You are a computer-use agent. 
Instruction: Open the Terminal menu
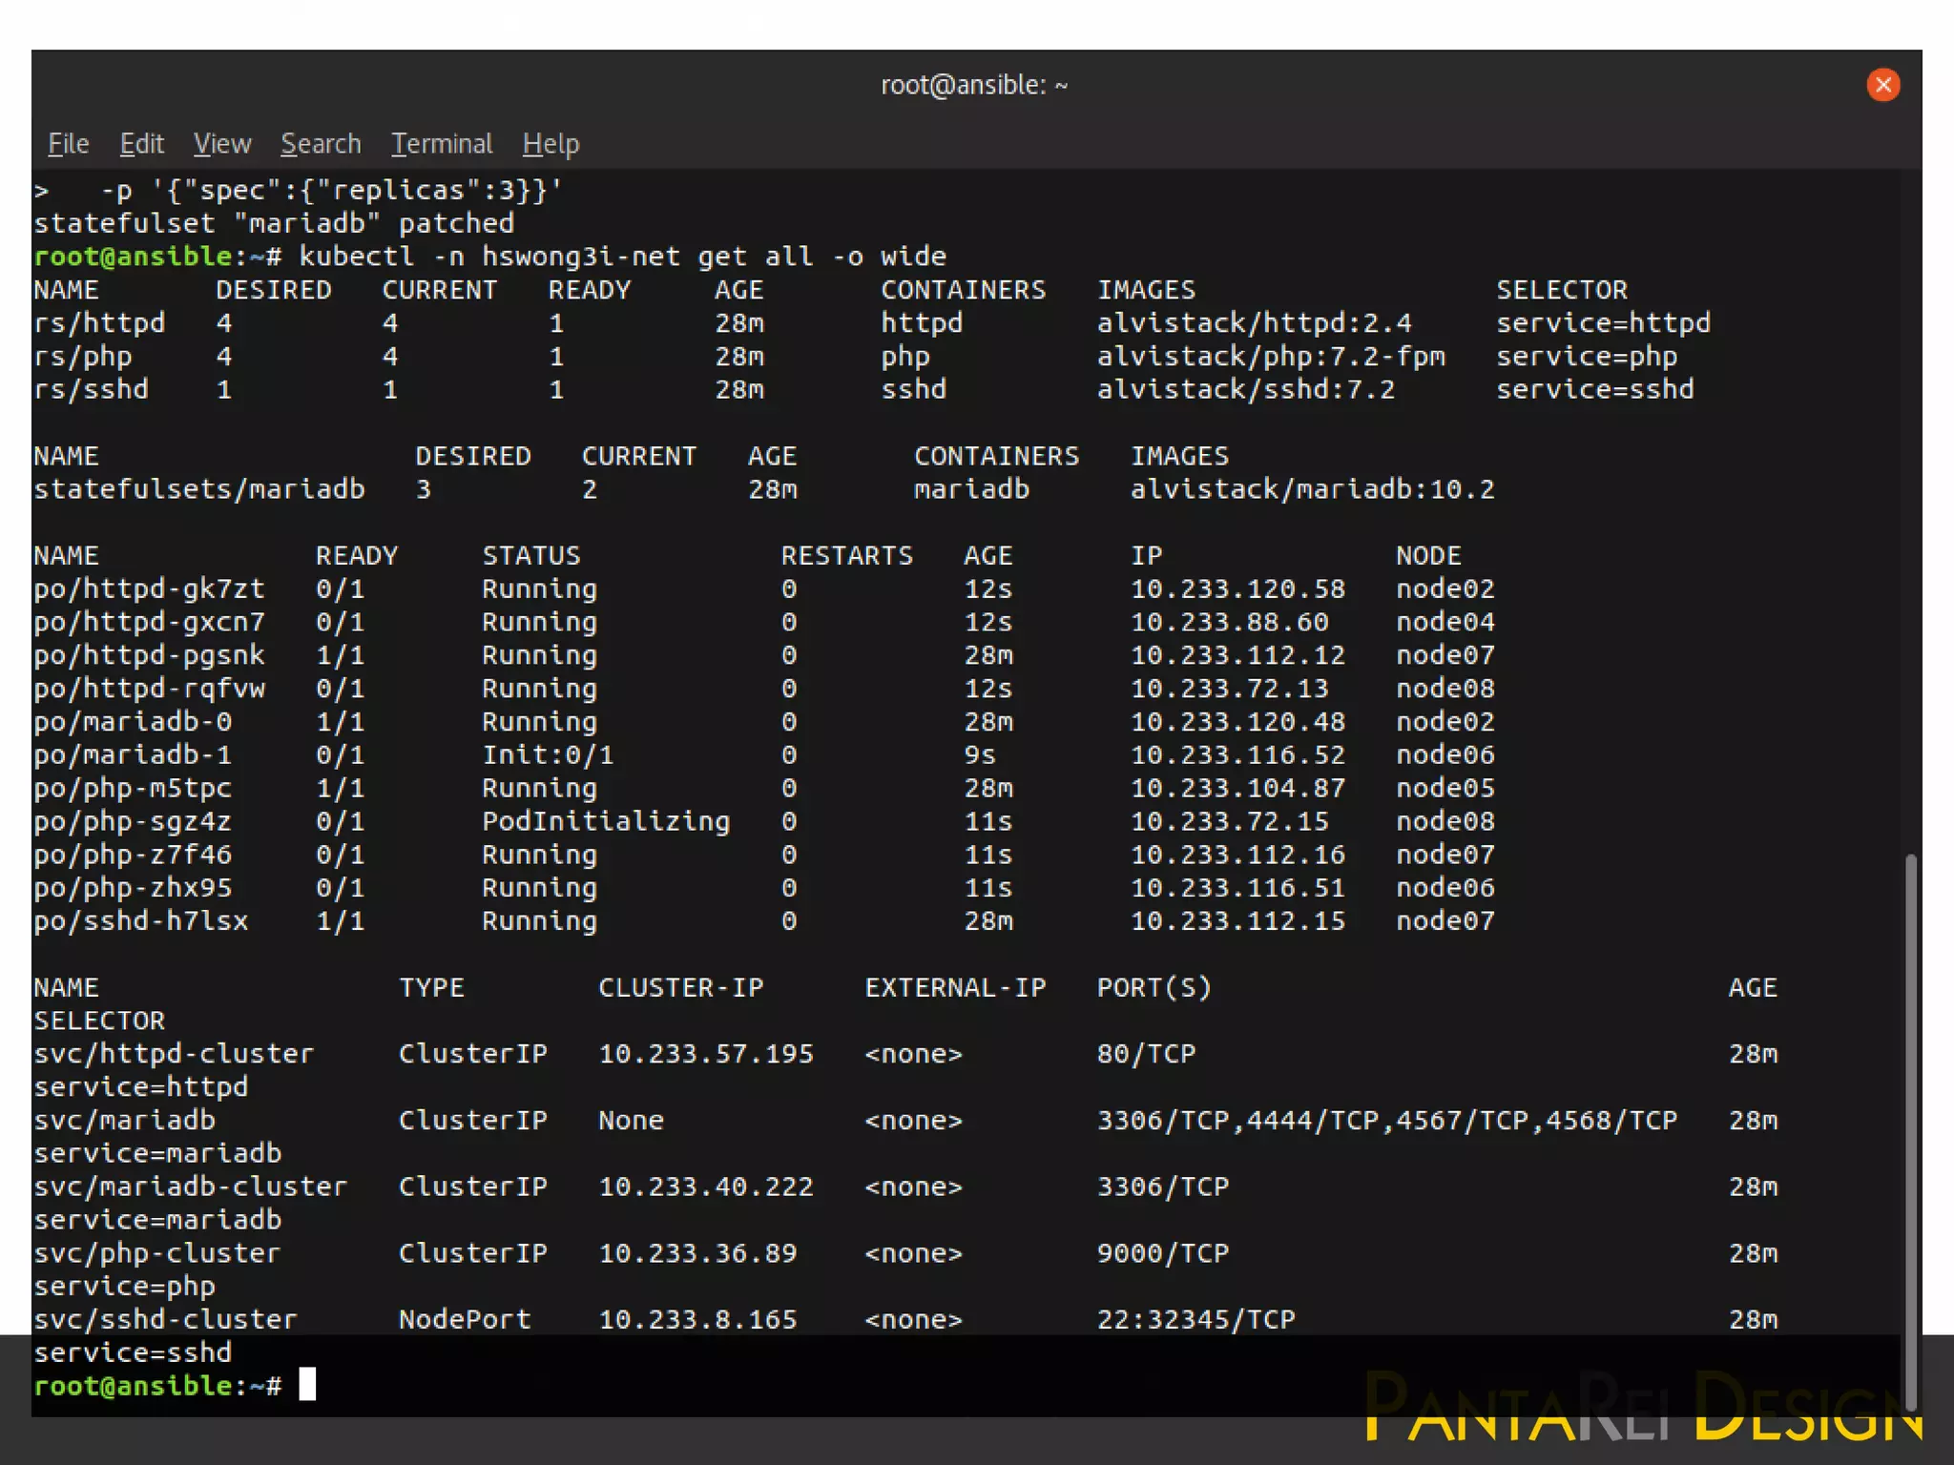(442, 144)
